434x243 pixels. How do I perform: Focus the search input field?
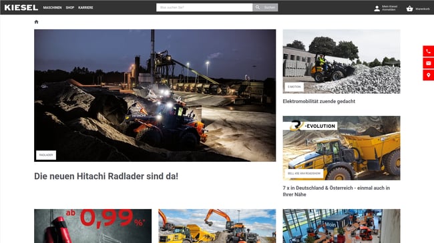pos(204,7)
